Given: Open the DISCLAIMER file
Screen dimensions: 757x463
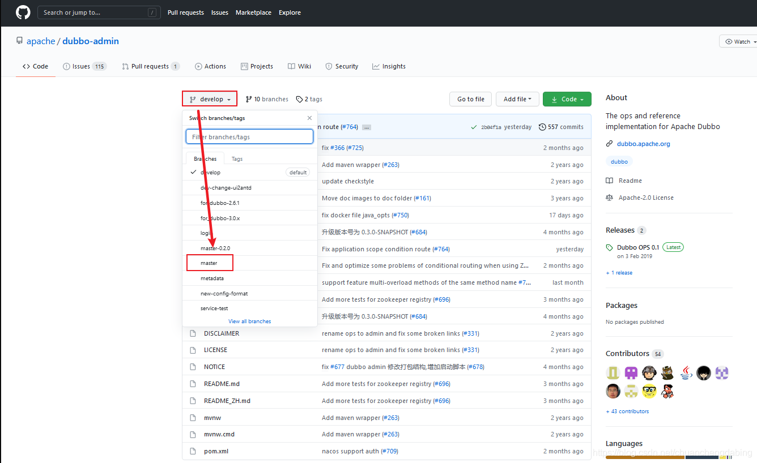Looking at the screenshot, I should [x=222, y=333].
